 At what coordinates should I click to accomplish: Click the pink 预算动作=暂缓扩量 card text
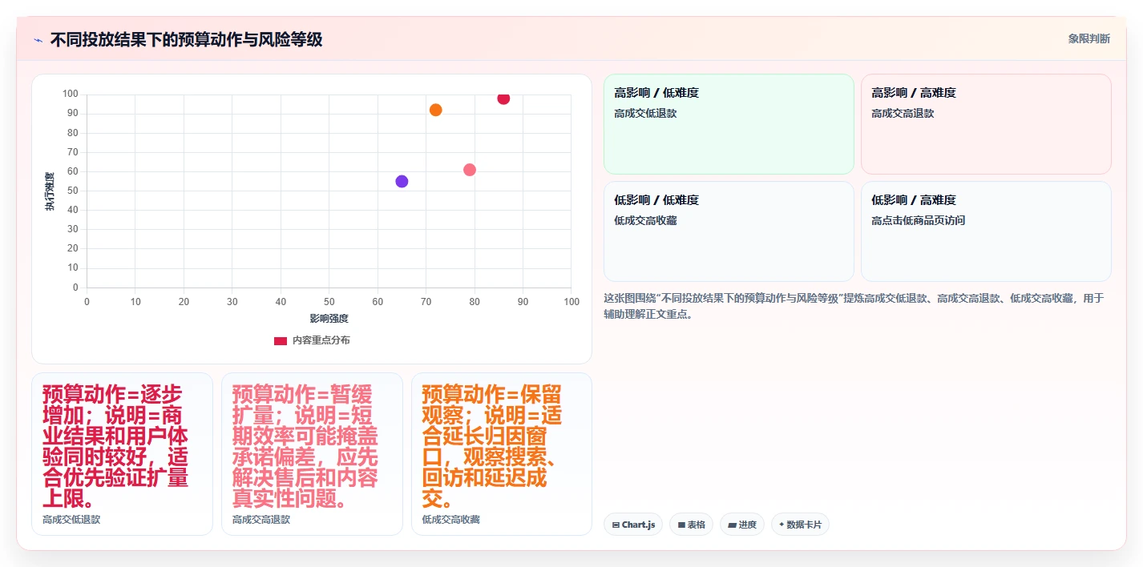305,446
